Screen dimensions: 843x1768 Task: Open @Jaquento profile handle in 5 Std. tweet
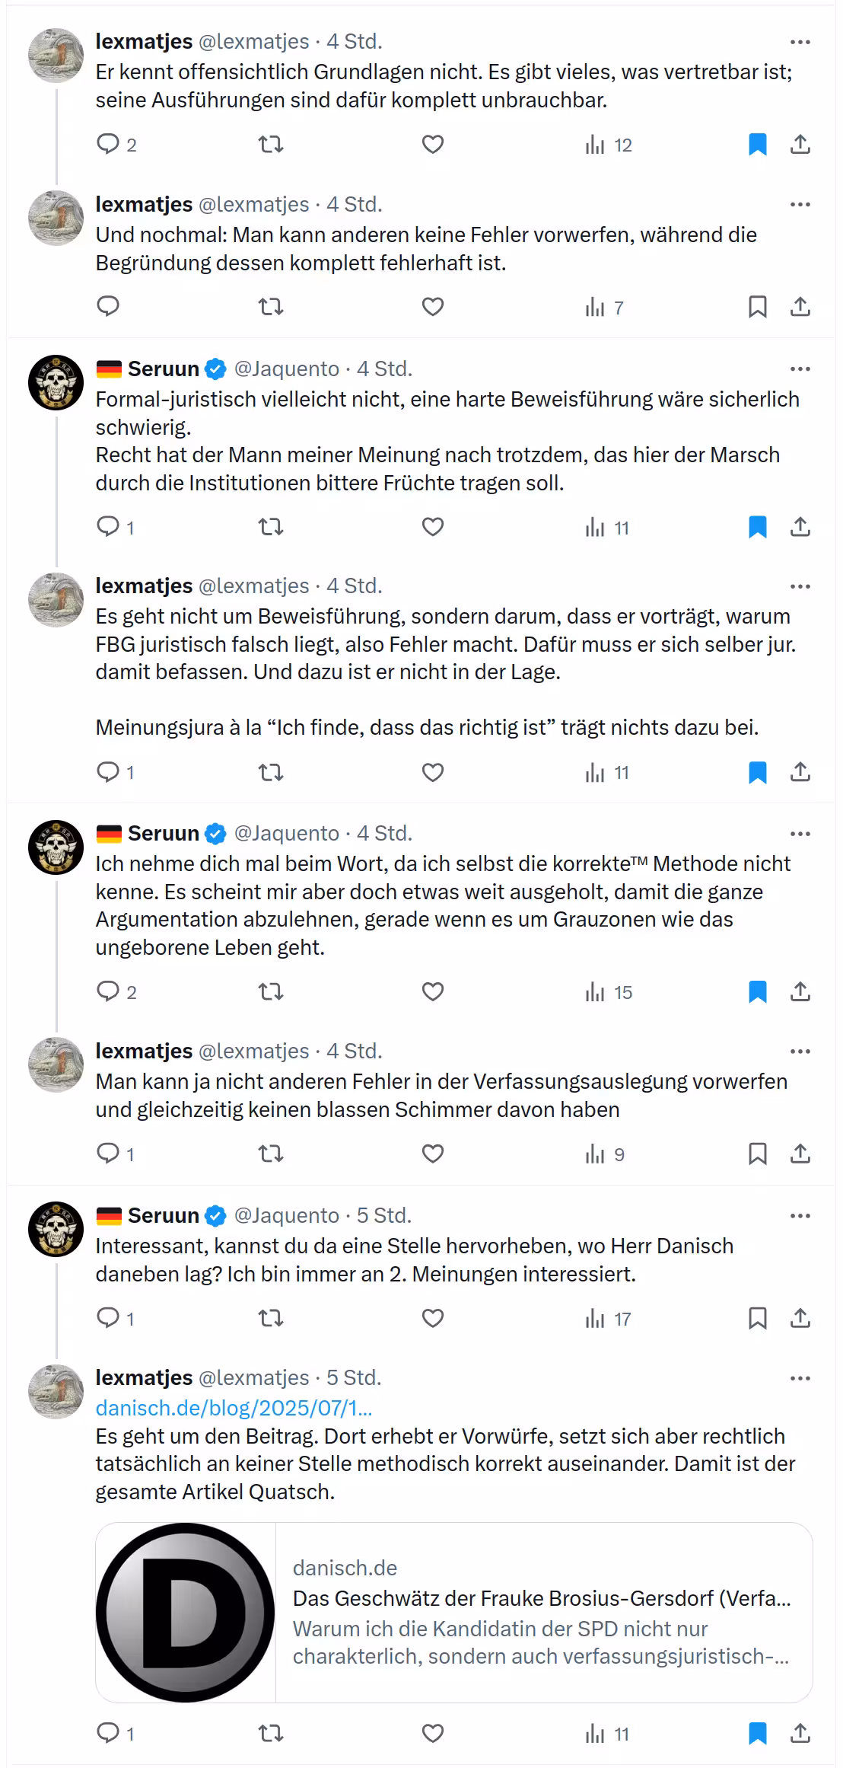pos(287,1215)
